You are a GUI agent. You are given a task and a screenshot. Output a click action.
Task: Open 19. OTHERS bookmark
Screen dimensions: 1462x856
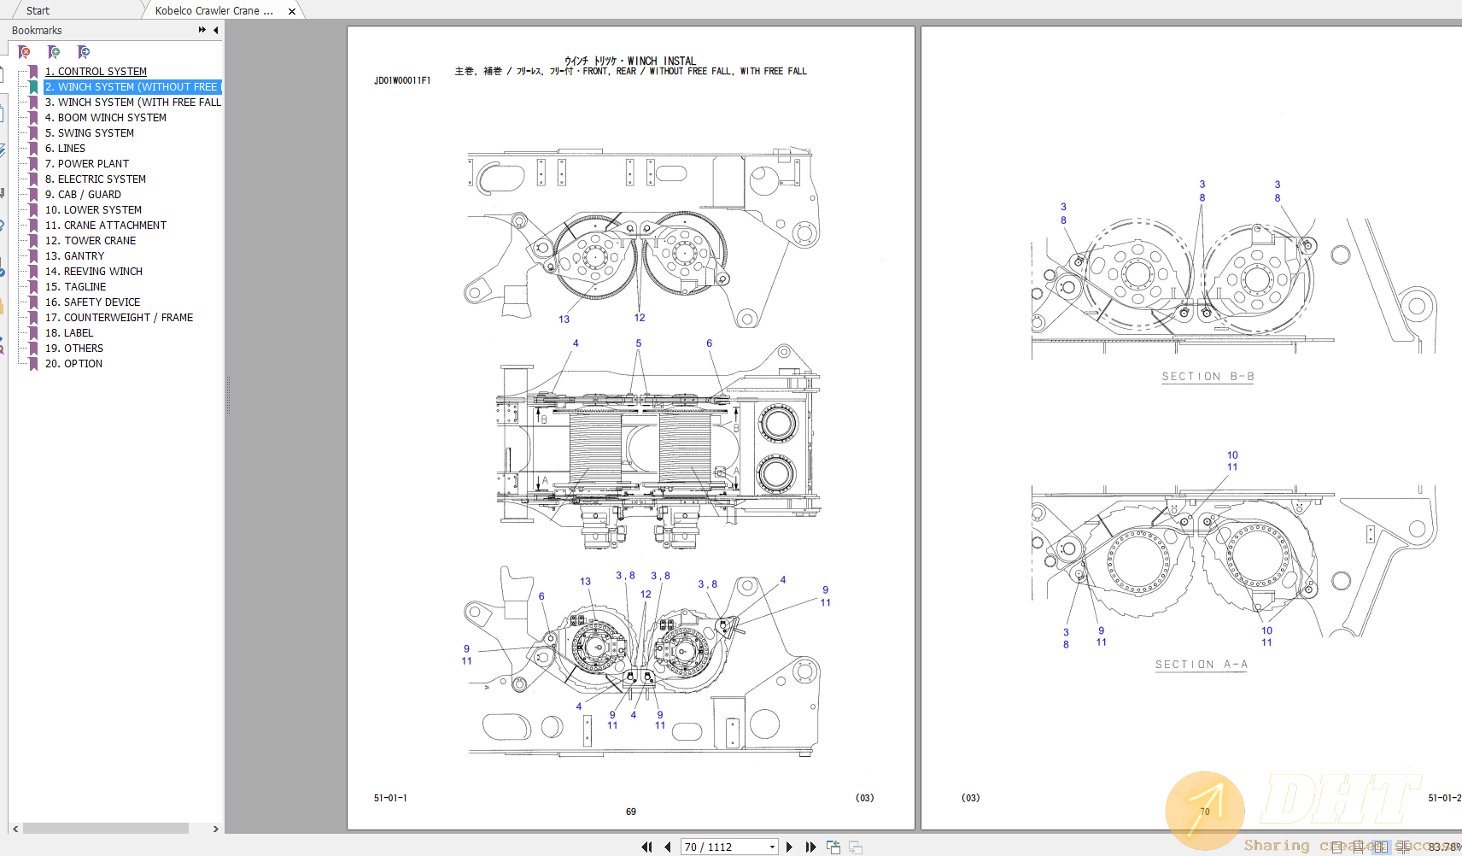[74, 349]
